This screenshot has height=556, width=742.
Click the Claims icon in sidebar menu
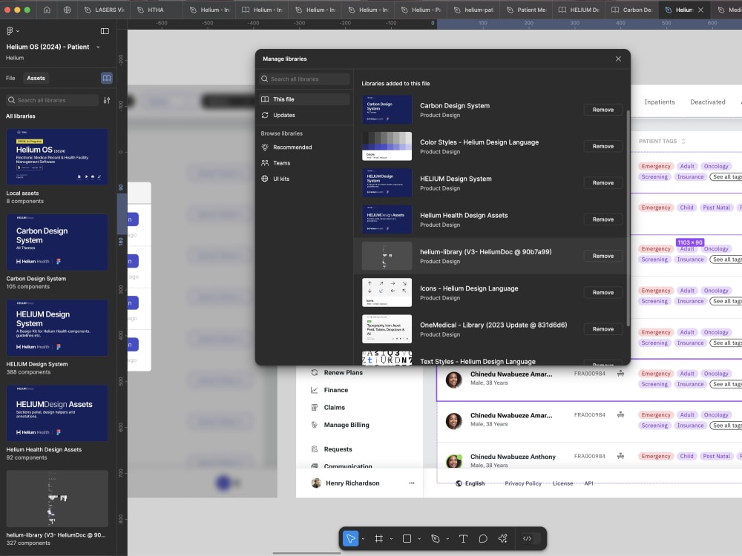314,408
